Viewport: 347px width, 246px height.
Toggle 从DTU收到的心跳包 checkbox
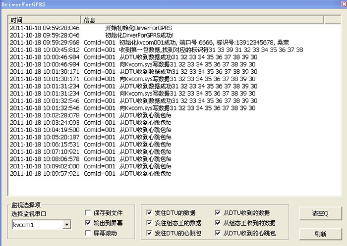point(218,233)
